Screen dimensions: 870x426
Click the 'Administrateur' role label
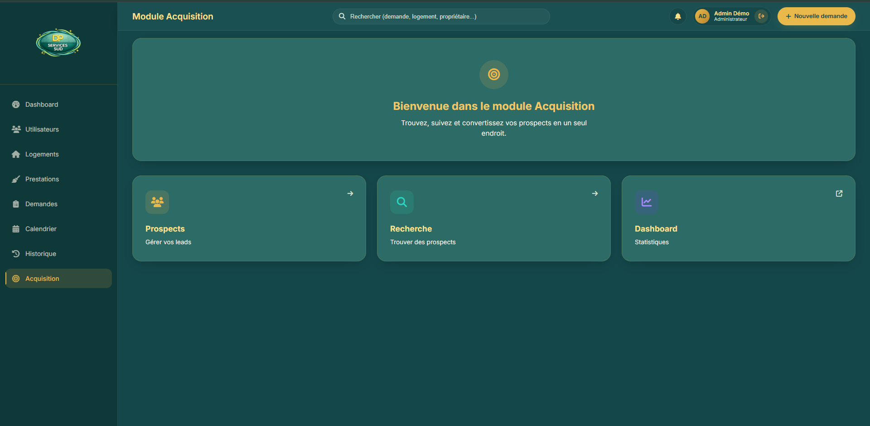pos(730,19)
